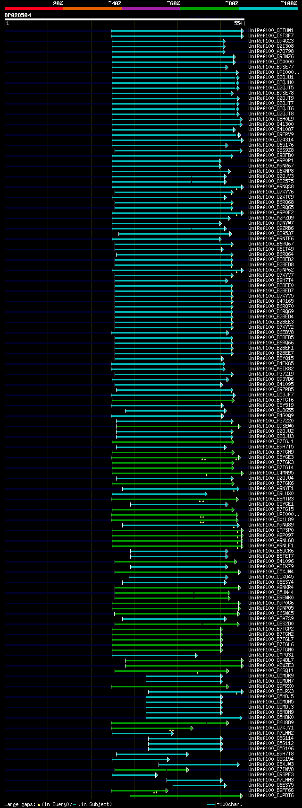Click the UniRef100_B9SE77 label

[271, 67]
